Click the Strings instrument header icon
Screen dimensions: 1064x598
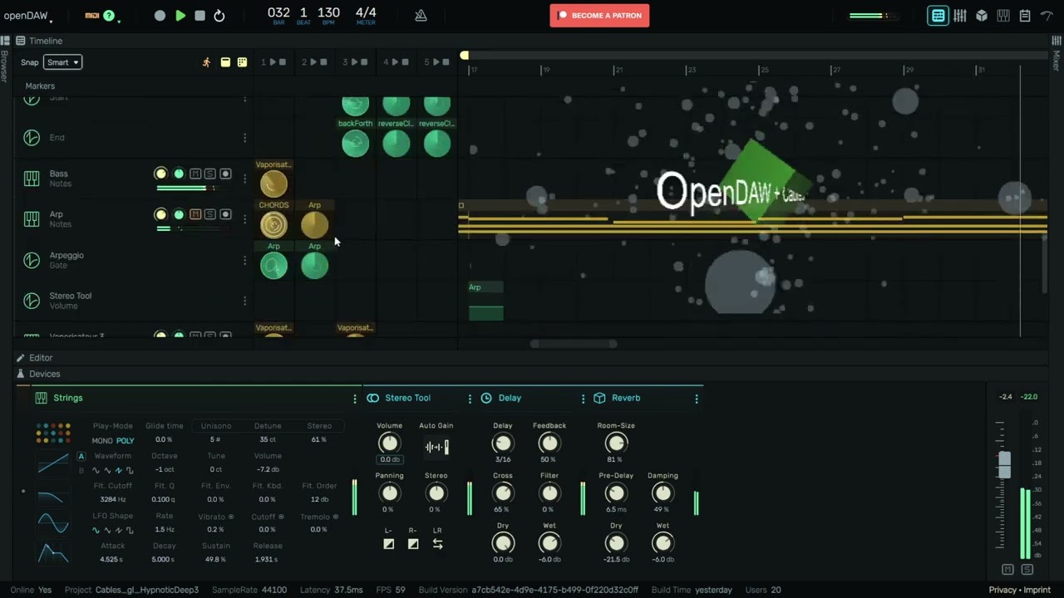pyautogui.click(x=41, y=398)
